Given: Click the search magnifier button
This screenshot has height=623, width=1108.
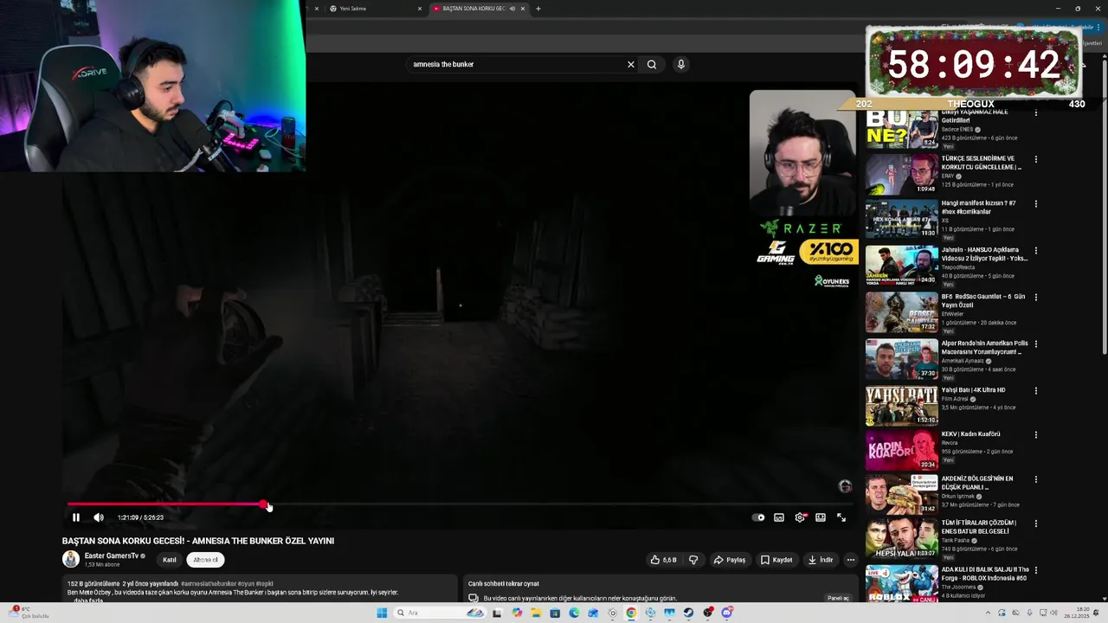Looking at the screenshot, I should pos(652,64).
